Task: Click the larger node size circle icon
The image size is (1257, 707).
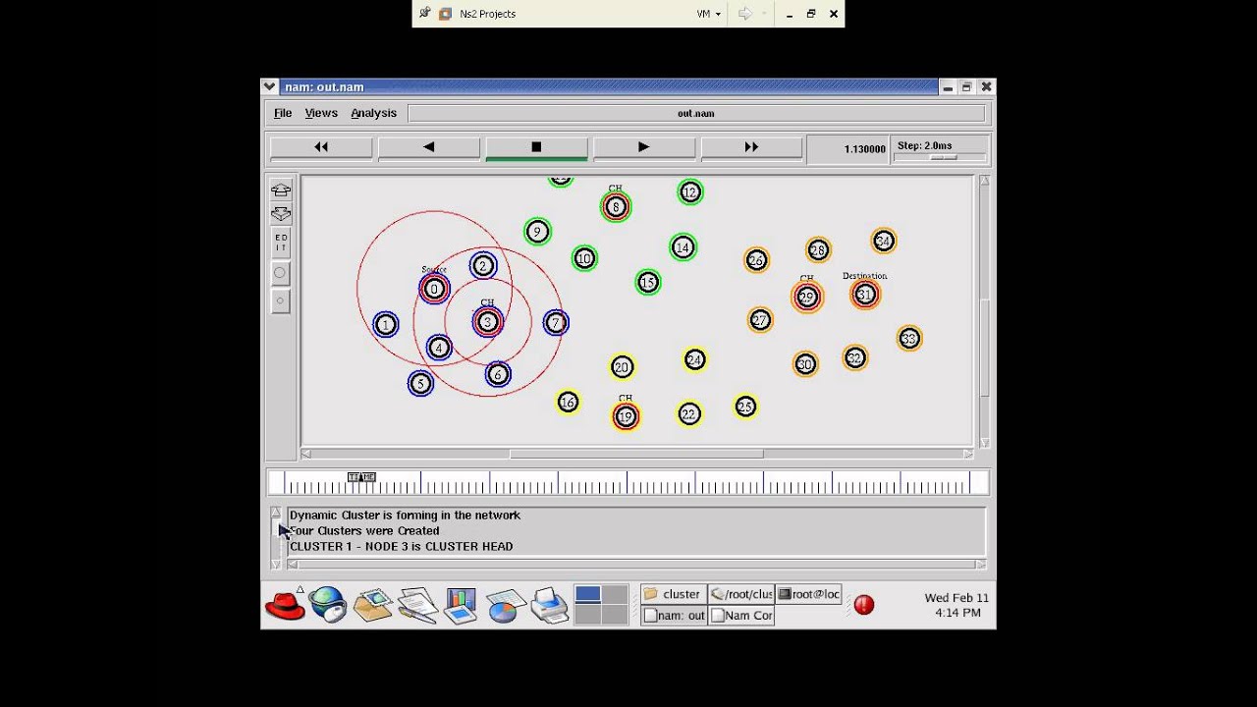Action: click(x=281, y=273)
